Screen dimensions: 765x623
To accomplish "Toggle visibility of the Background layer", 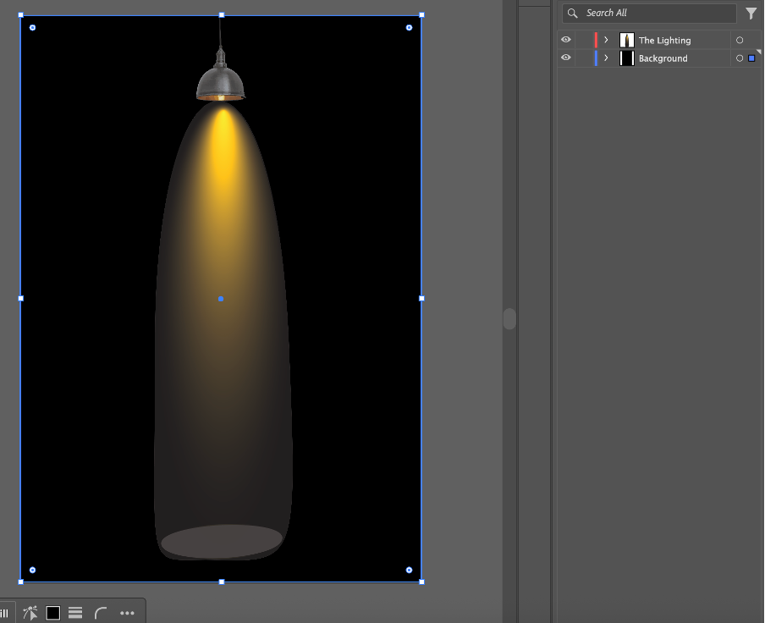I will [566, 58].
